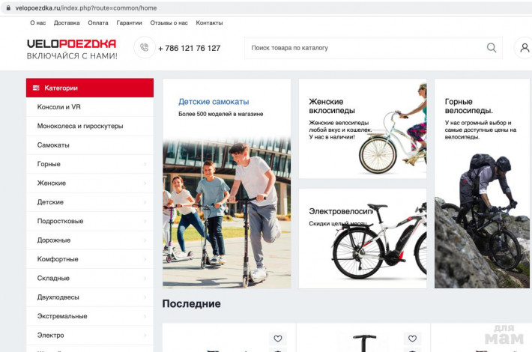Open the Детские самокаты banner
The height and width of the screenshot is (352, 532).
click(226, 183)
